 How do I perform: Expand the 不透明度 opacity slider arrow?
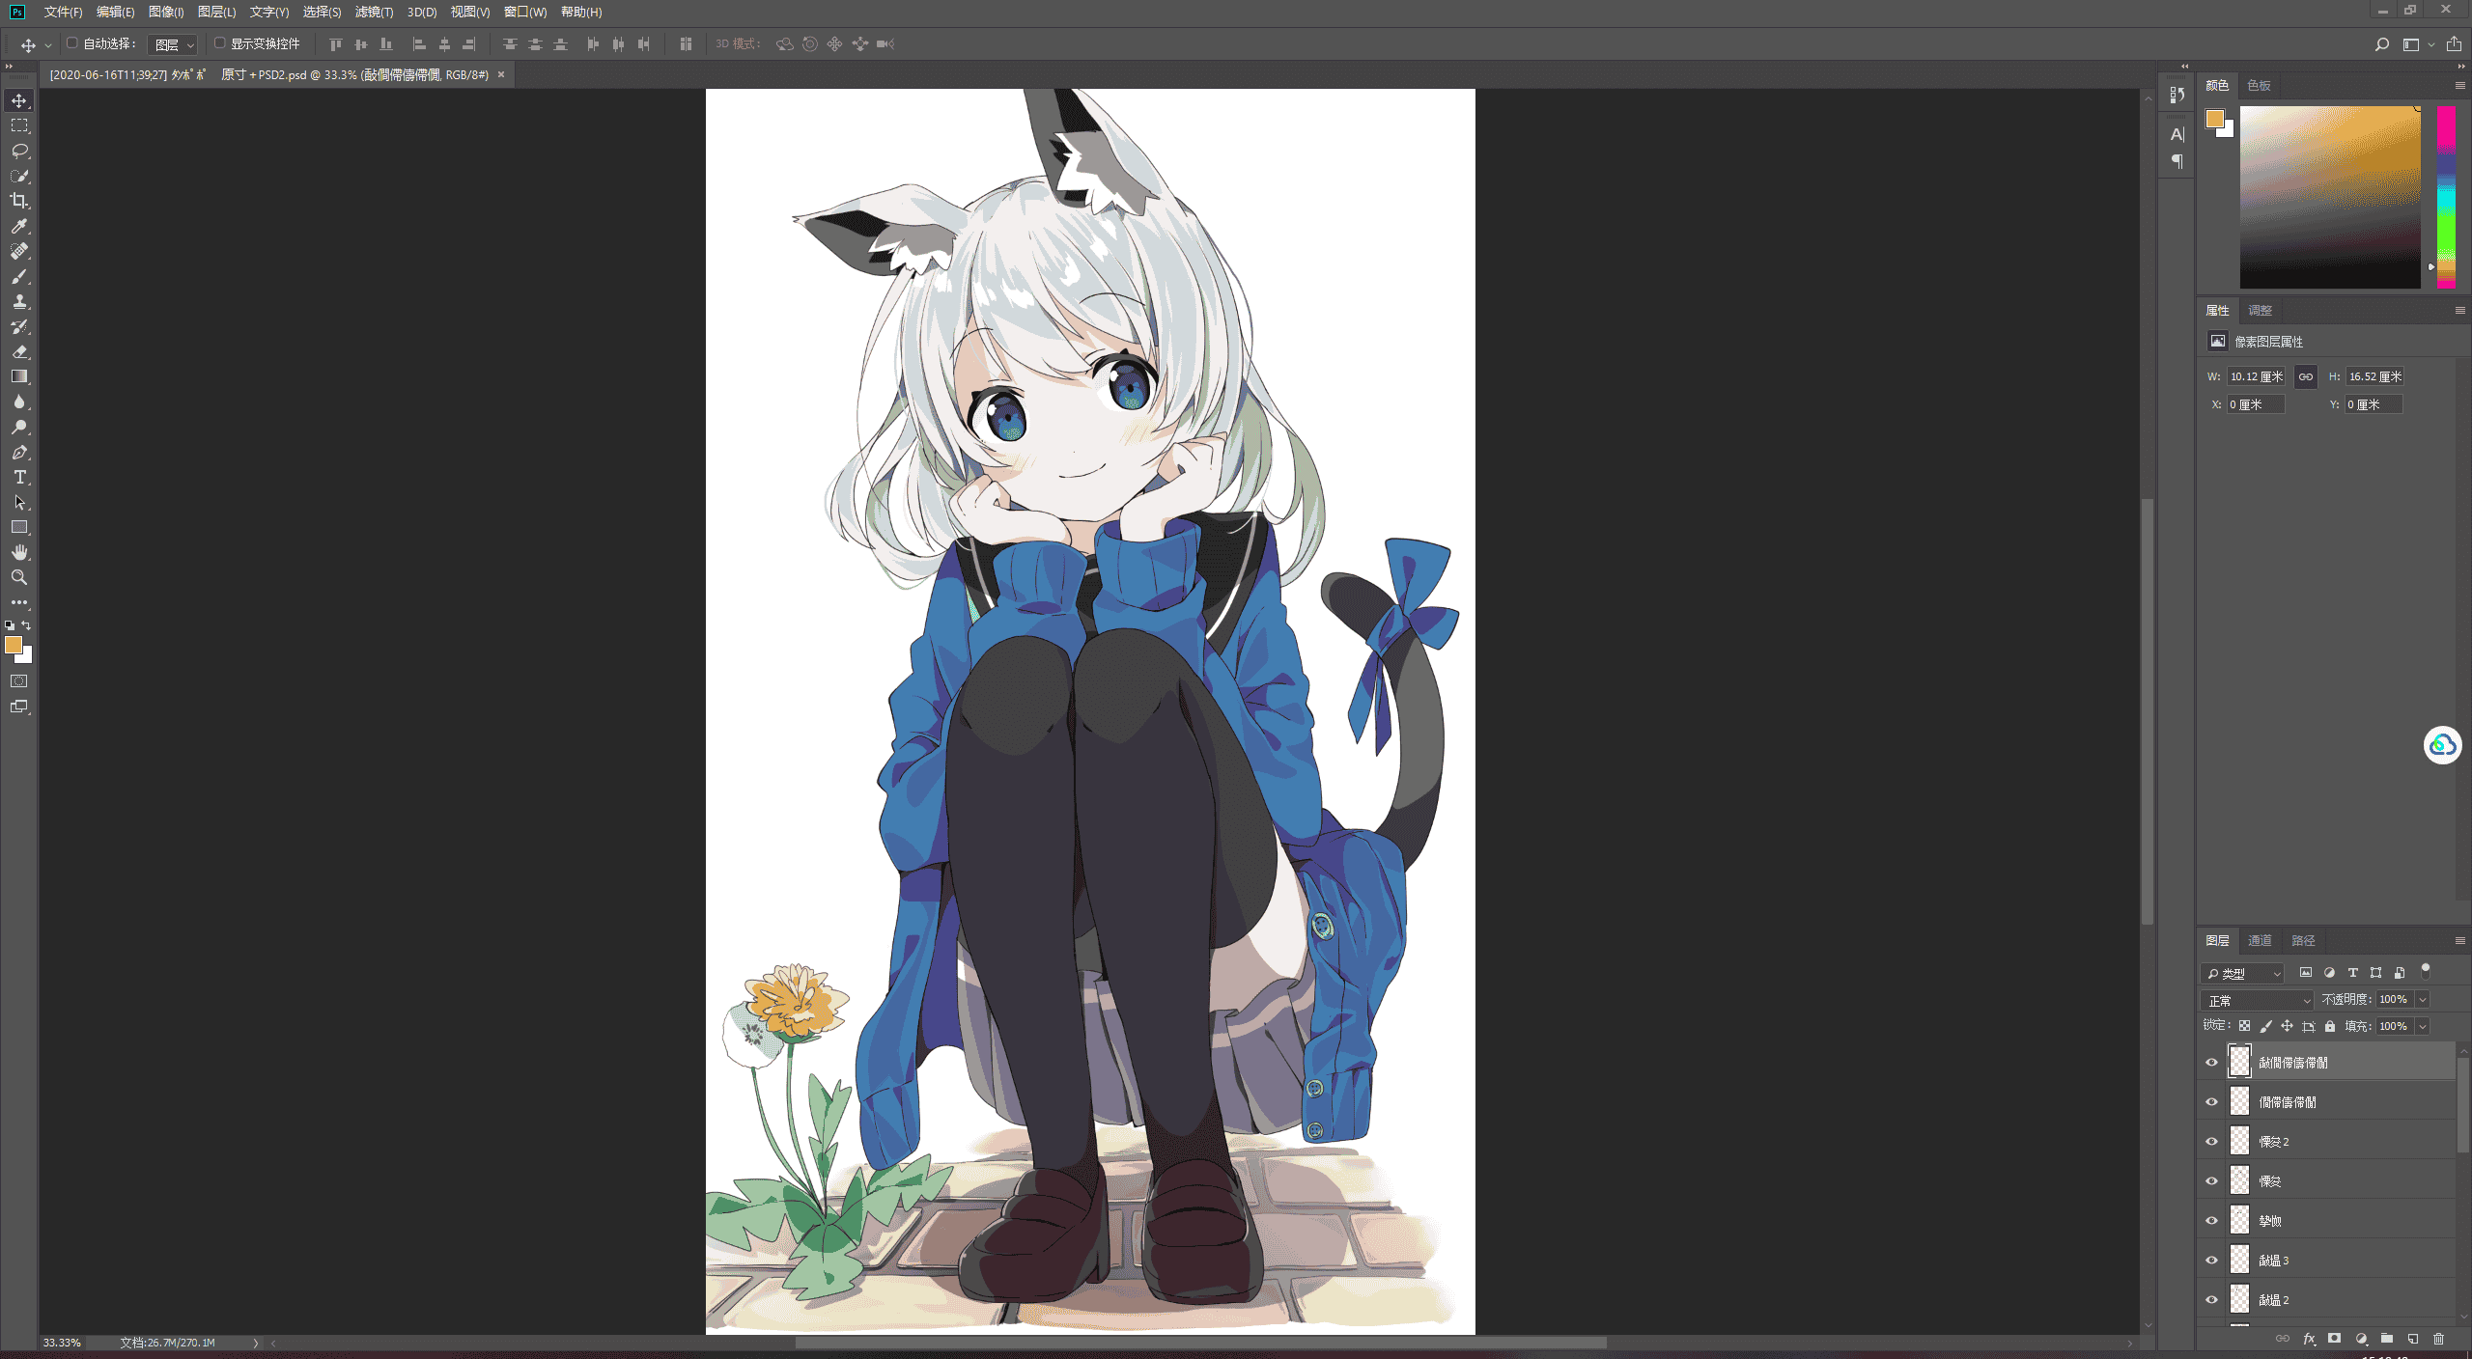(x=2422, y=1000)
